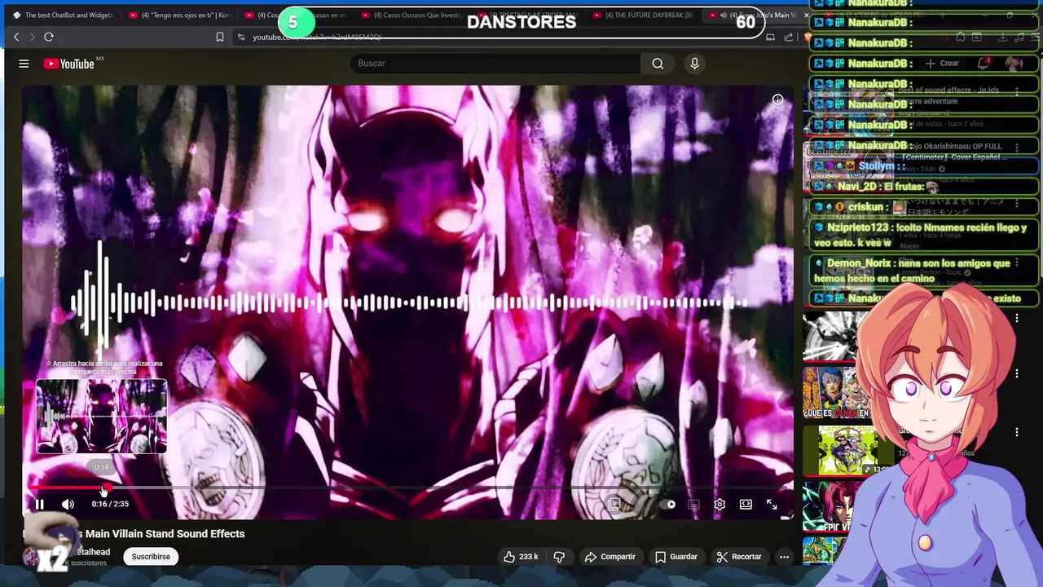
Task: Open more actions three-dot menu below video
Action: pos(784,557)
